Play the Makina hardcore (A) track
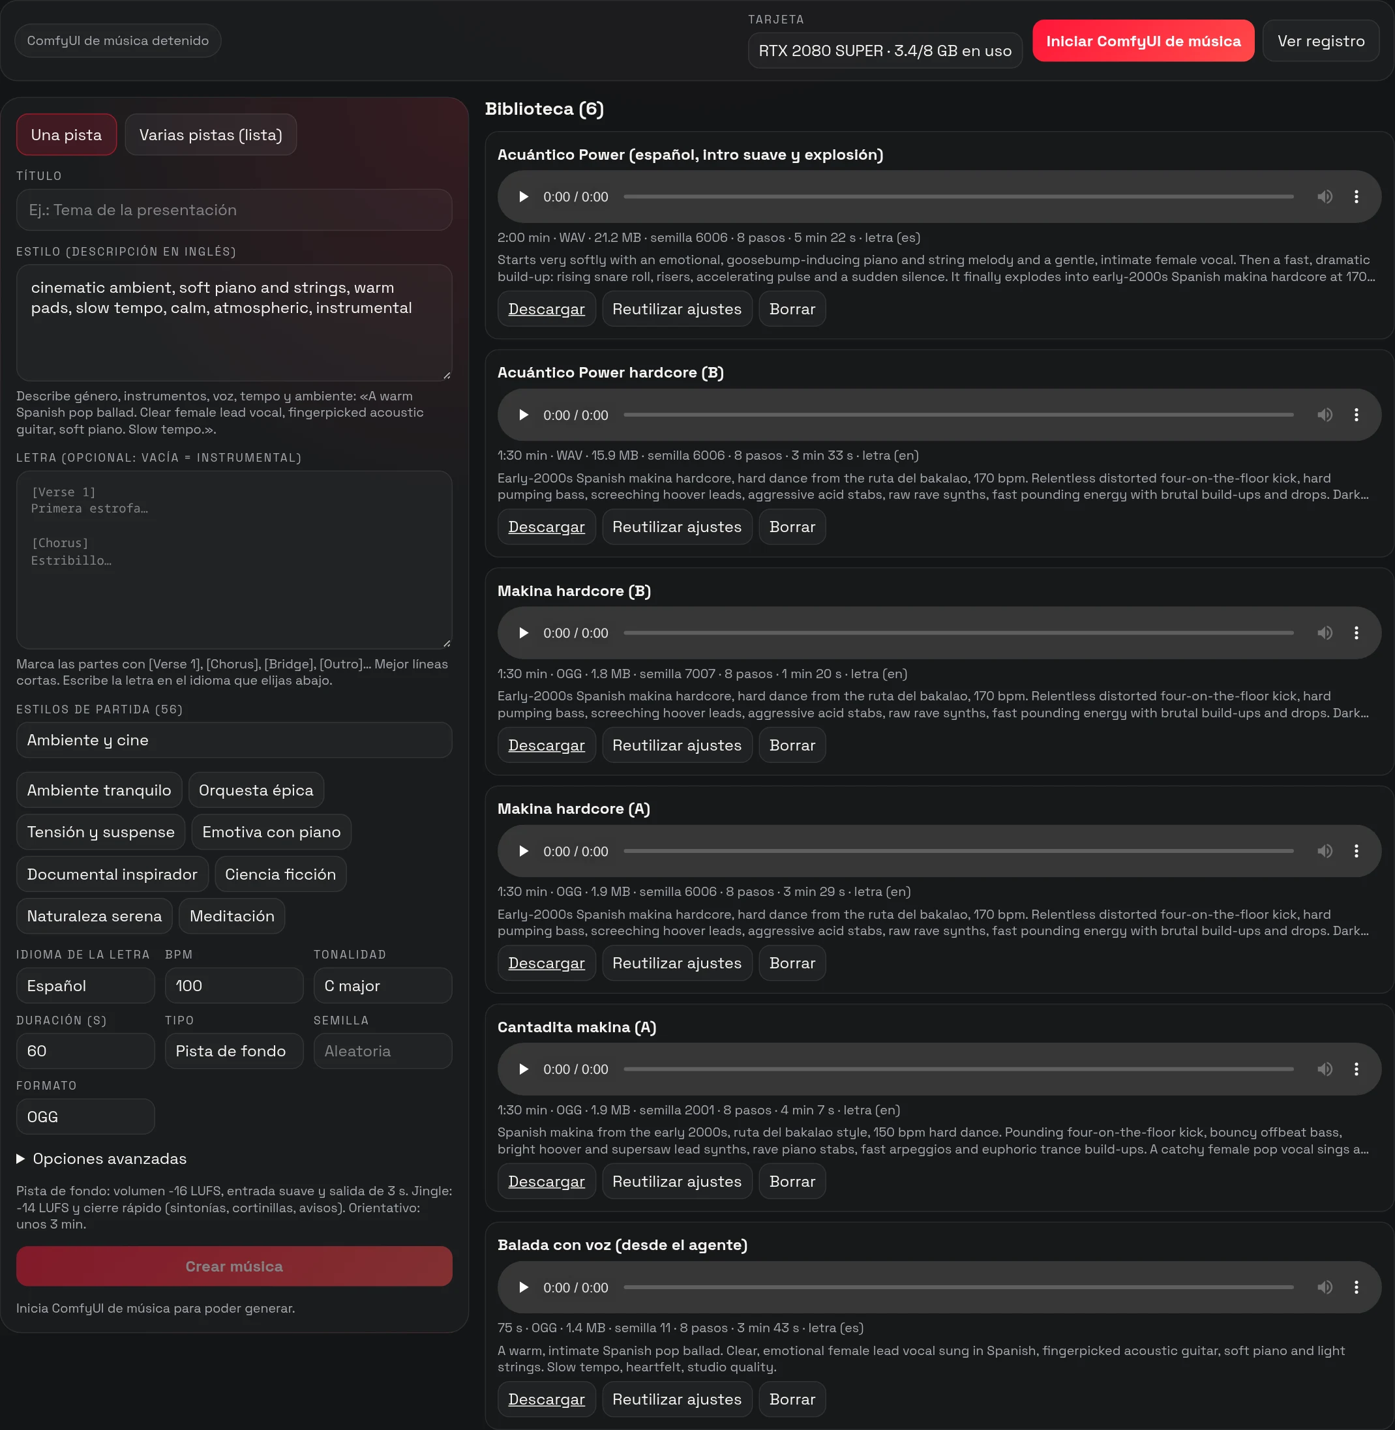Screen dimensions: 1395x1430 click(x=523, y=850)
